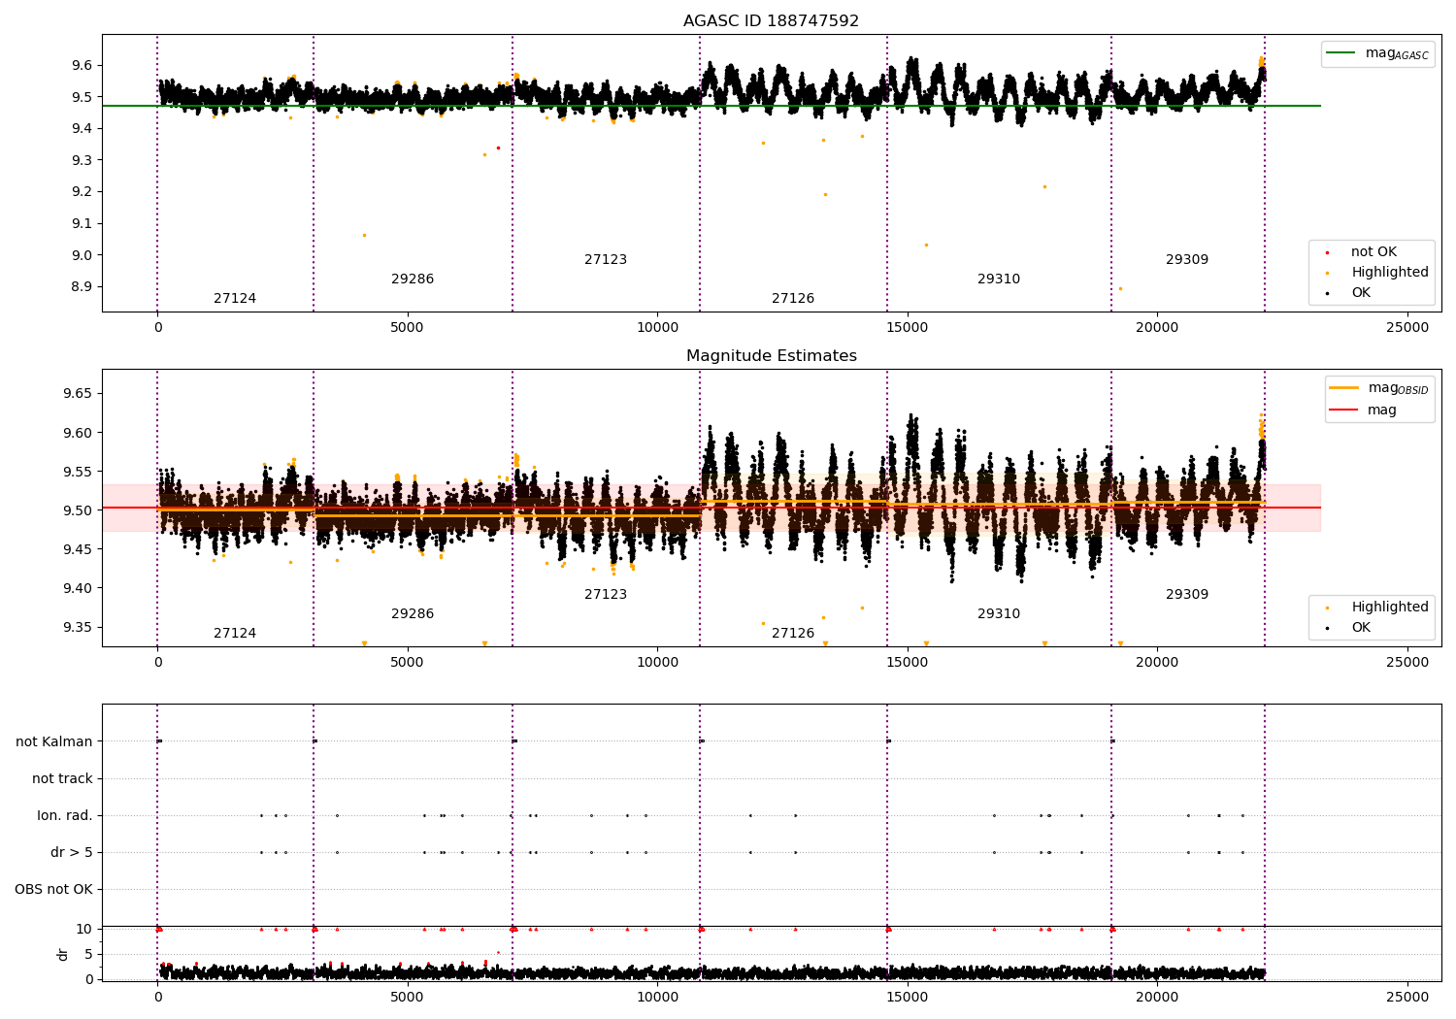Click obsid label 27124 in top plot
1456x1019 pixels.
point(235,298)
